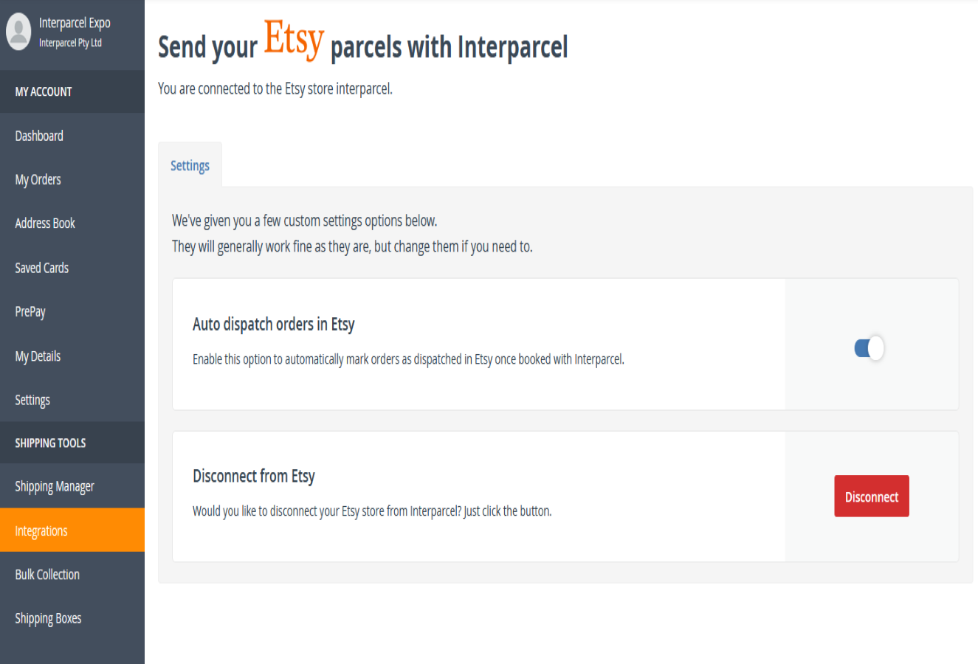The height and width of the screenshot is (664, 978).
Task: Disable auto dispatch orders in Etsy
Action: (869, 347)
